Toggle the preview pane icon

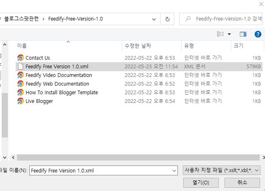coord(243,34)
